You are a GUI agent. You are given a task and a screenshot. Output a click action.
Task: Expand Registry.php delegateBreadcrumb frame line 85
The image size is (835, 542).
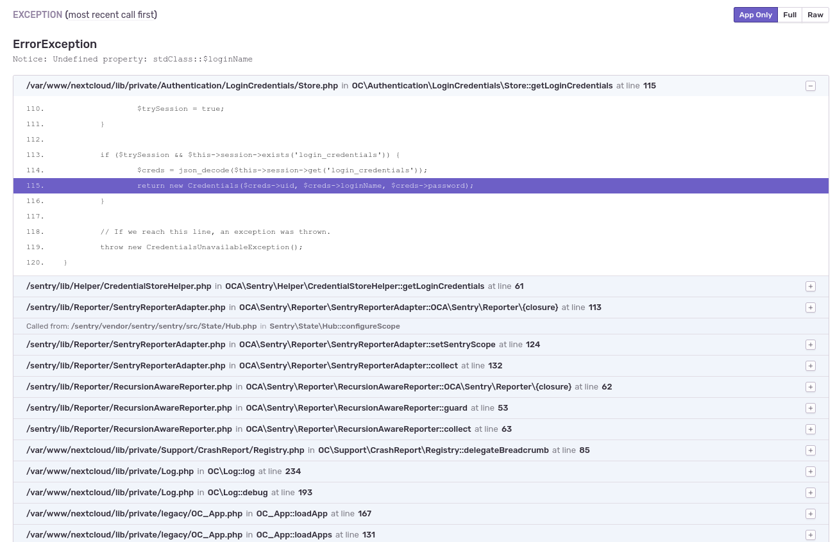pyautogui.click(x=811, y=450)
